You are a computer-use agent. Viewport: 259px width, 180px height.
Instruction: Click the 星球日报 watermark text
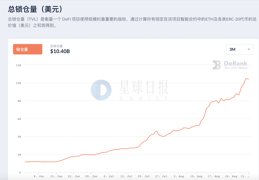(x=143, y=87)
